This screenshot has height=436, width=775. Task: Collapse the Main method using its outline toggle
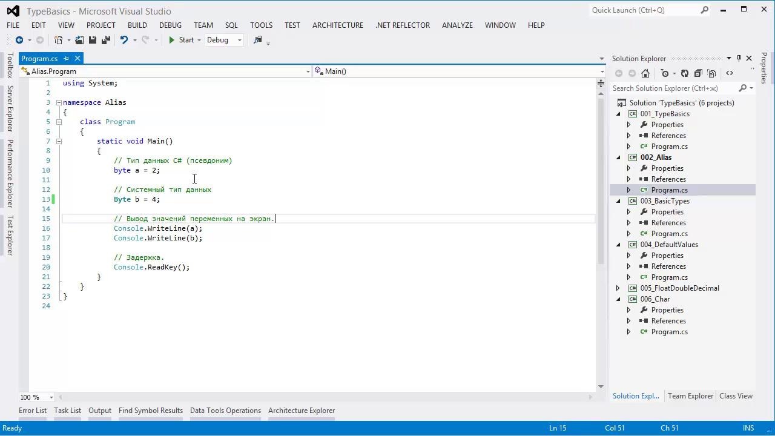tap(59, 141)
